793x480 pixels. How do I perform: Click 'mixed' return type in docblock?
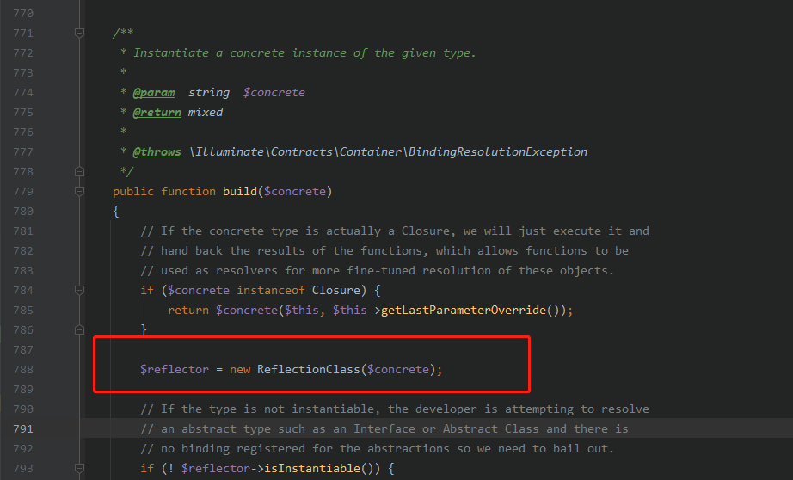[x=206, y=113]
